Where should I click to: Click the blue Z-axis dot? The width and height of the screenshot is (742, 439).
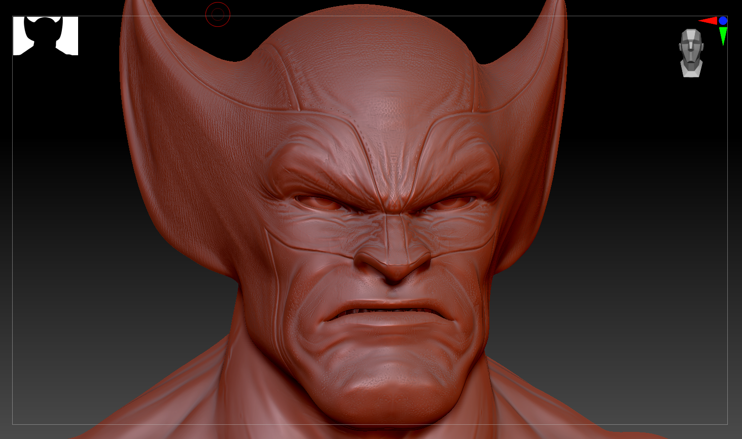click(723, 21)
